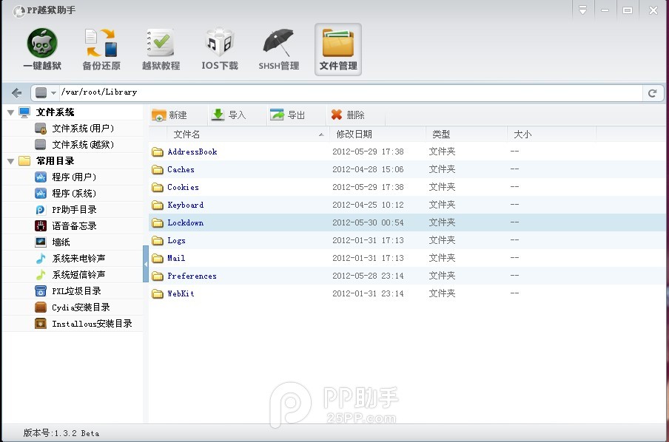Collapse the 文件系统 tree section
669x442 pixels.
coord(10,112)
